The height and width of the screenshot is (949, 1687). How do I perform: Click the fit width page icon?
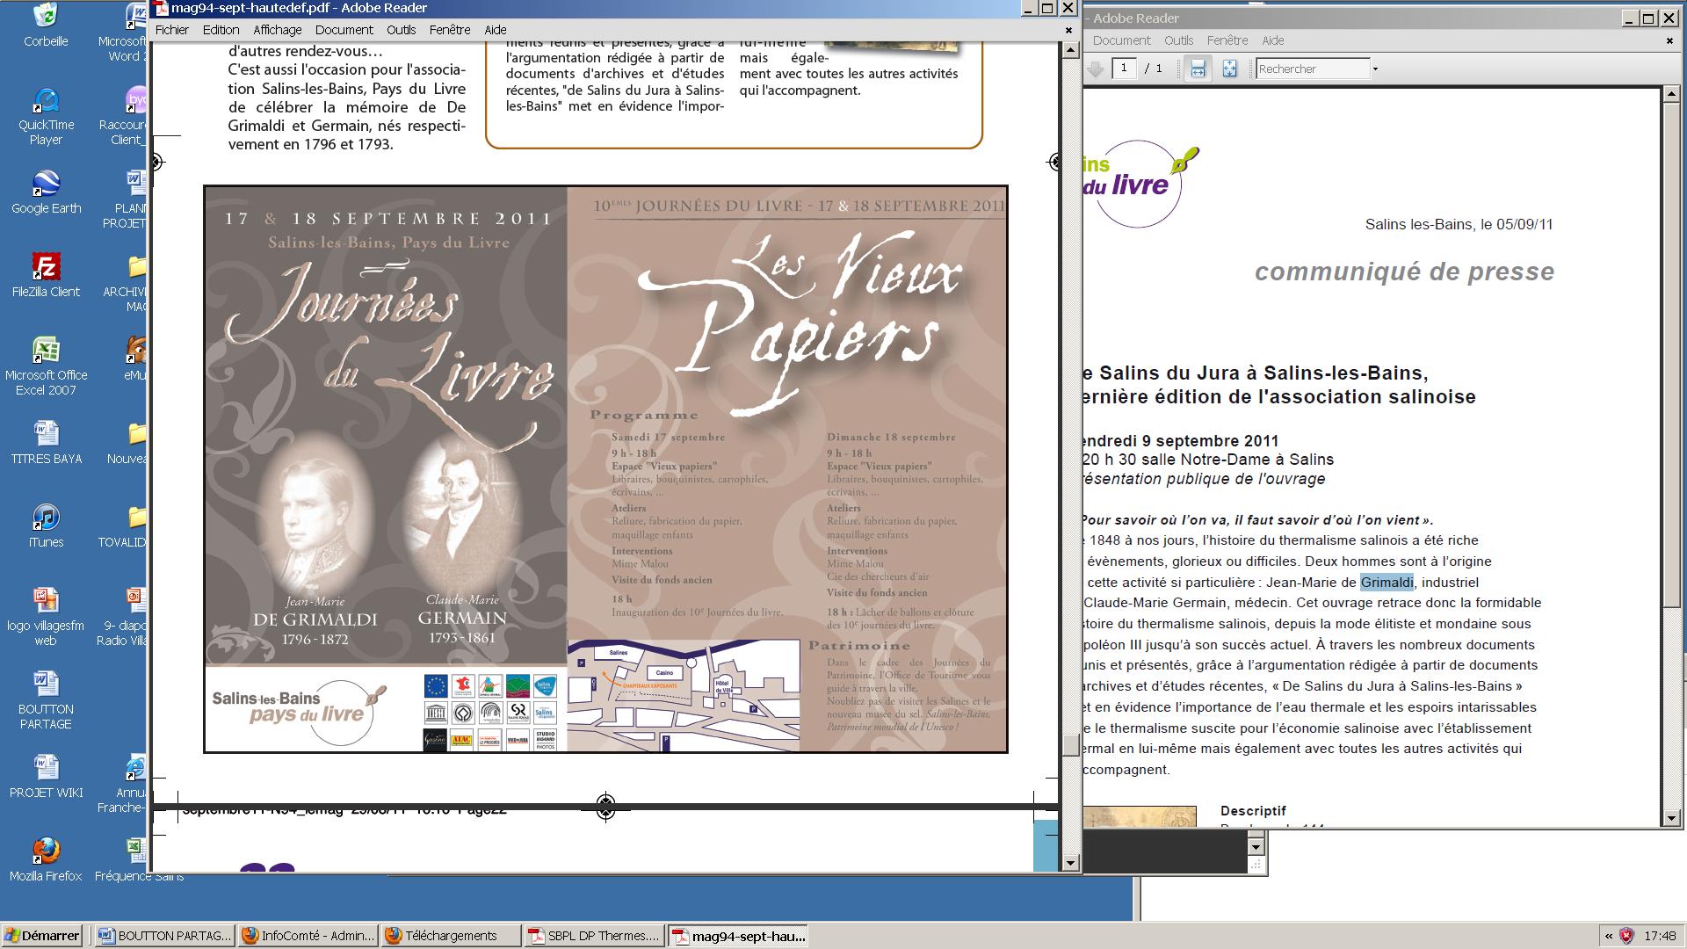pyautogui.click(x=1198, y=69)
